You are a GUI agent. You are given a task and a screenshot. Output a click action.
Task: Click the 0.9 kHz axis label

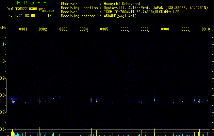pos(2,78)
